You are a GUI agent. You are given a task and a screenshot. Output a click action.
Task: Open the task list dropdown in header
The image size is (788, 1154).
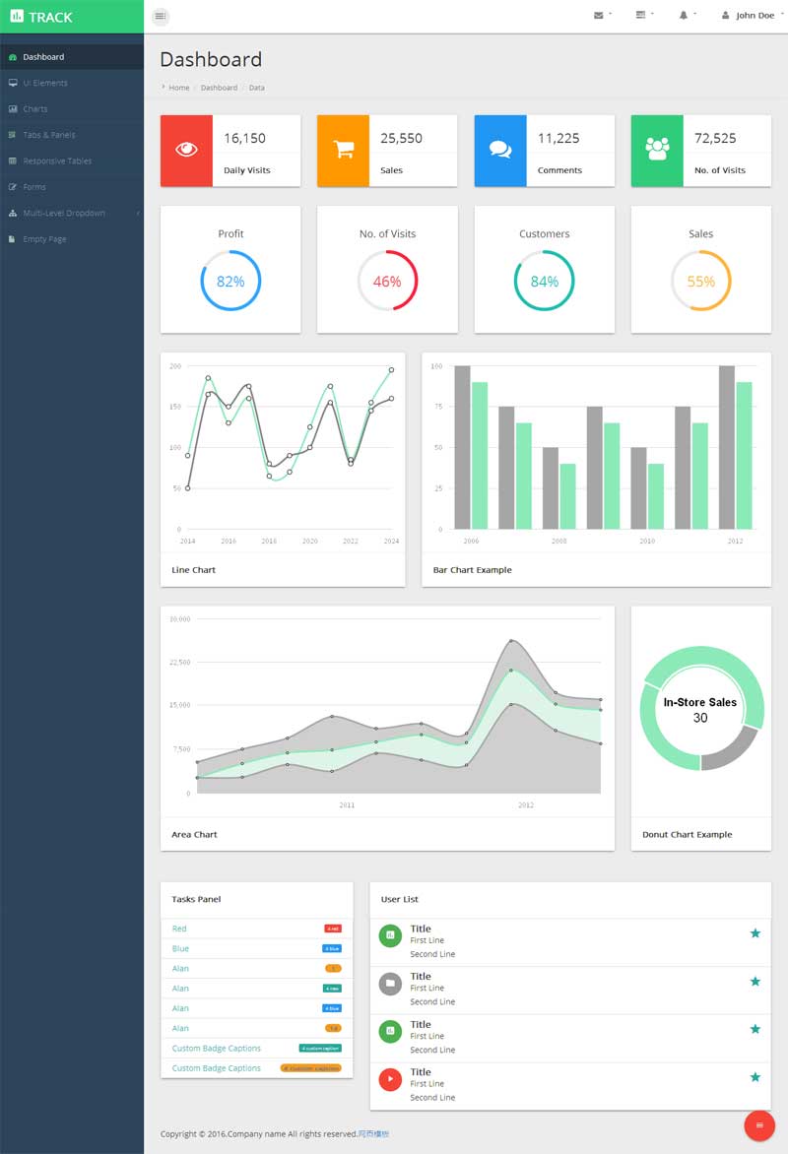click(644, 16)
